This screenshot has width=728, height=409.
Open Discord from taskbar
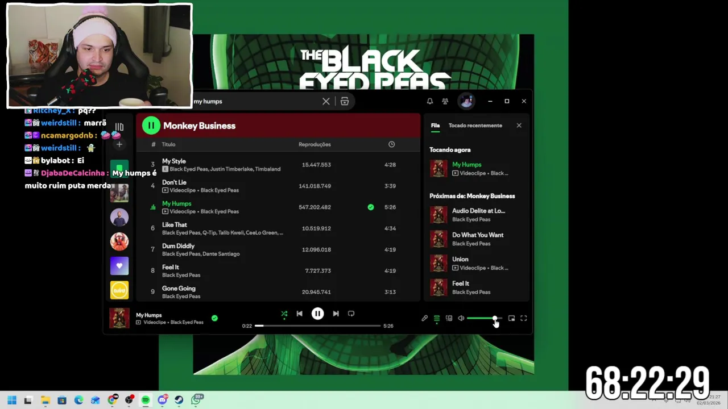(x=162, y=400)
